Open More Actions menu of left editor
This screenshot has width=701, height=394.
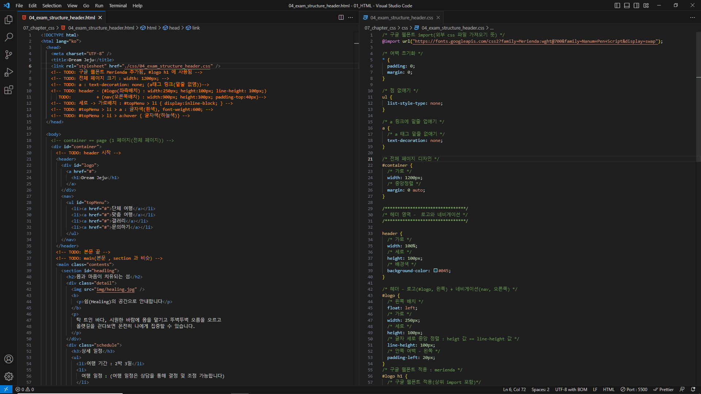coord(350,18)
